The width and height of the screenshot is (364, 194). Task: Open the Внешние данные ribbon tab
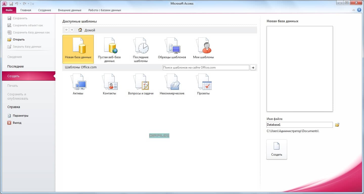click(x=70, y=10)
